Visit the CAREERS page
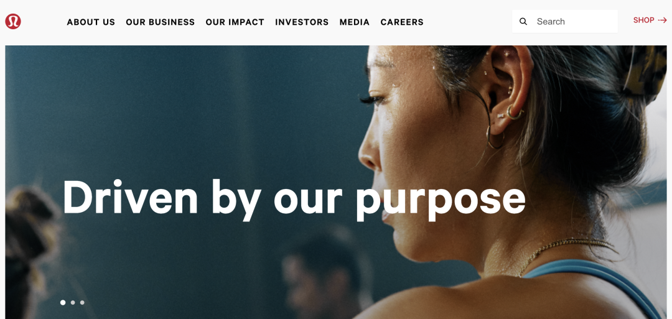Image resolution: width=672 pixels, height=319 pixels. coord(402,22)
